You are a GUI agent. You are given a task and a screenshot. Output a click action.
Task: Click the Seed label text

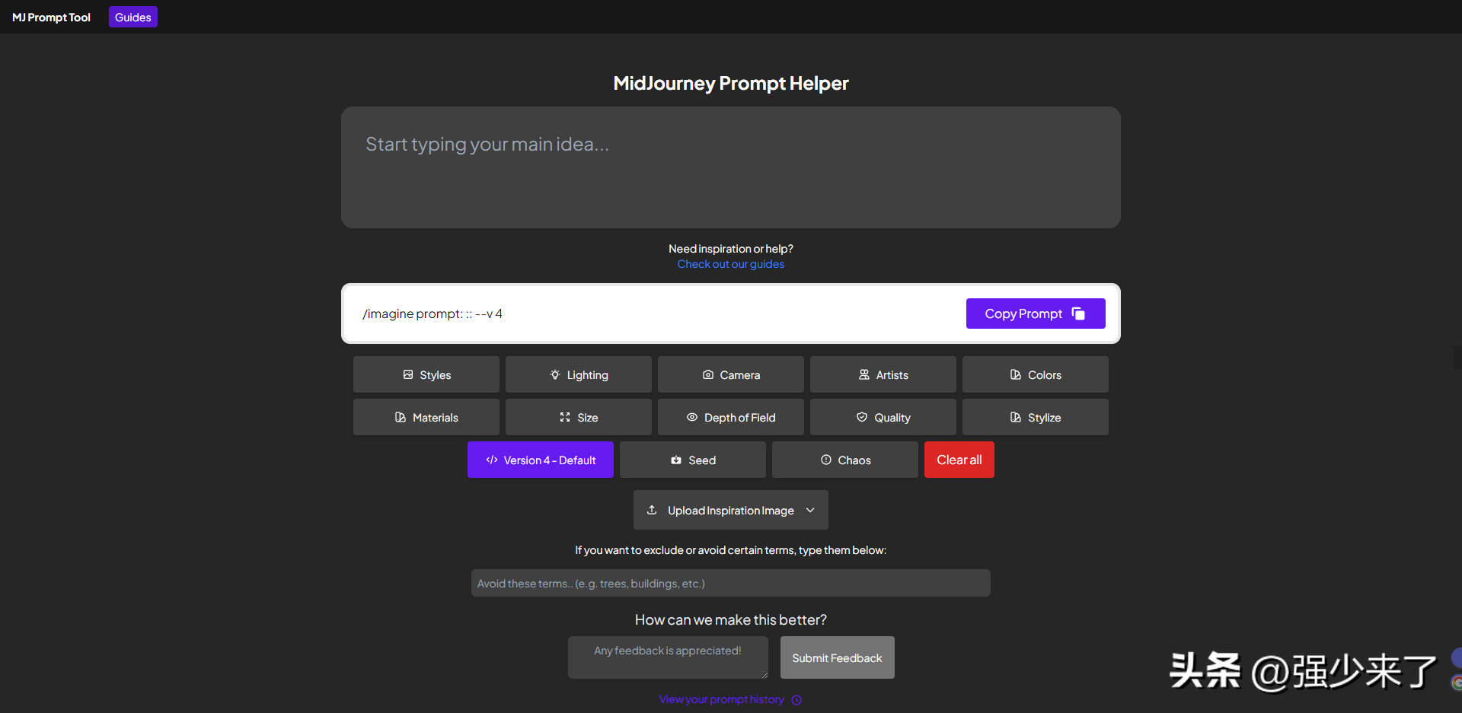[x=702, y=460]
